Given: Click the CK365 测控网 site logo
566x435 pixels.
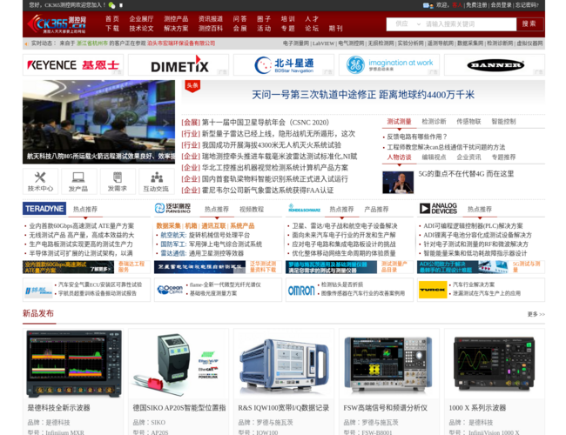Looking at the screenshot, I should point(57,24).
